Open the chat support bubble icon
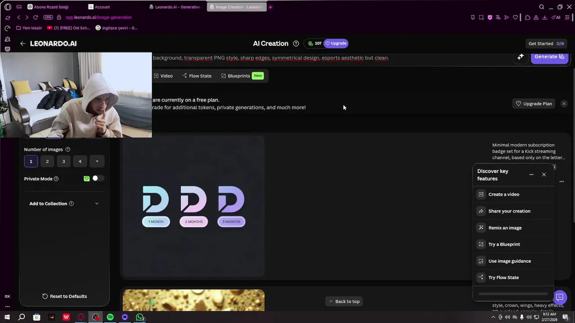Viewport: 575px width, 323px height. 559,297
